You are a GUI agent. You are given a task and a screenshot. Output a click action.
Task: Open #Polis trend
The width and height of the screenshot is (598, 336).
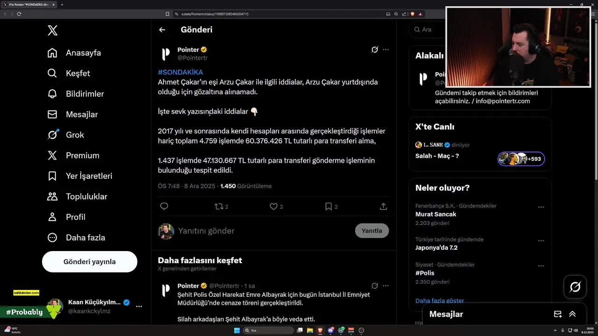pyautogui.click(x=425, y=273)
